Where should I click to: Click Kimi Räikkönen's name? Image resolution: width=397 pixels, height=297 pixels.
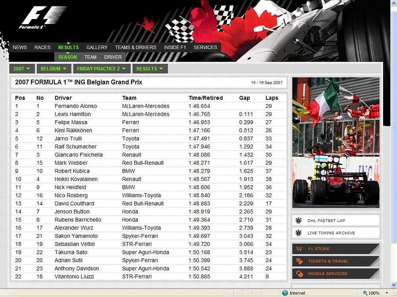(x=73, y=130)
